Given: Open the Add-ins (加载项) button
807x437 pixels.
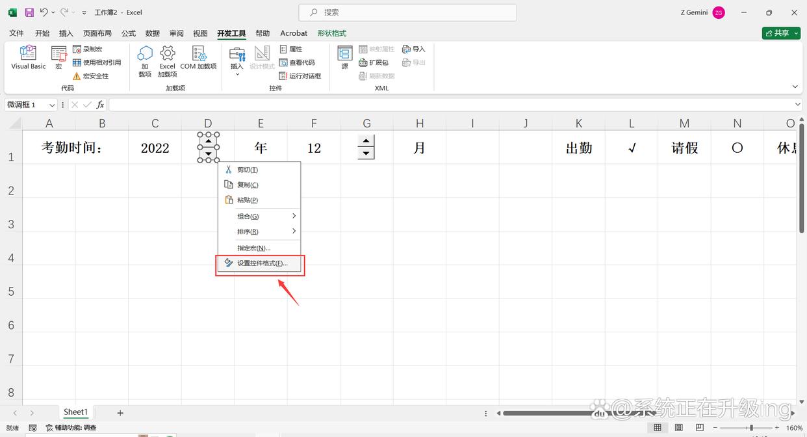Looking at the screenshot, I should (145, 61).
